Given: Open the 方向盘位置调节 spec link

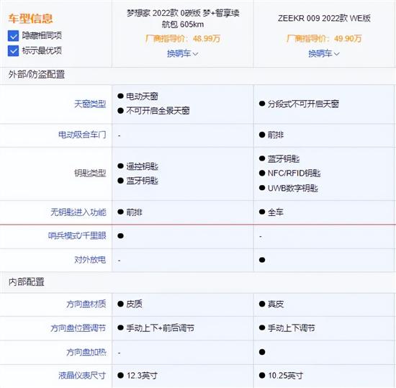Looking at the screenshot, I should tap(78, 328).
